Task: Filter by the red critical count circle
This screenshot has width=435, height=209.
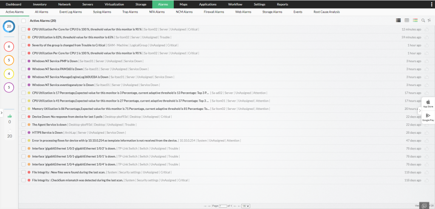Action: click(x=10, y=46)
